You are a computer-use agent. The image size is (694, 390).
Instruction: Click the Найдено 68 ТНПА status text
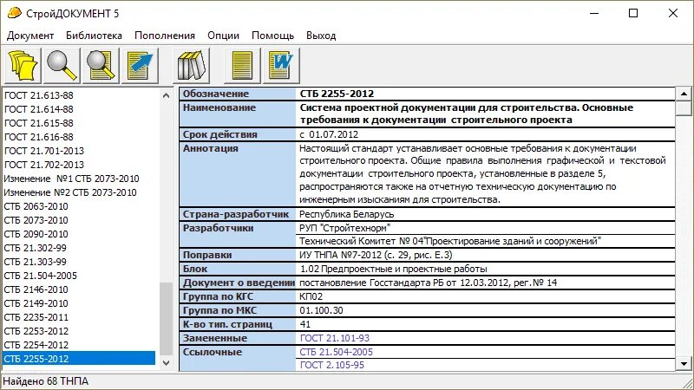(46, 381)
